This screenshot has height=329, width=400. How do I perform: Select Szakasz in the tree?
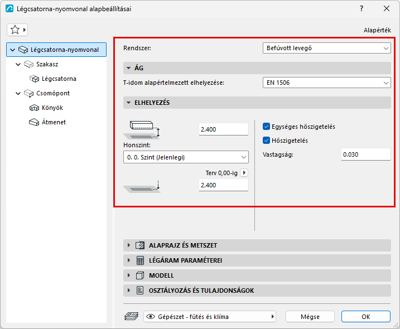pyautogui.click(x=47, y=64)
